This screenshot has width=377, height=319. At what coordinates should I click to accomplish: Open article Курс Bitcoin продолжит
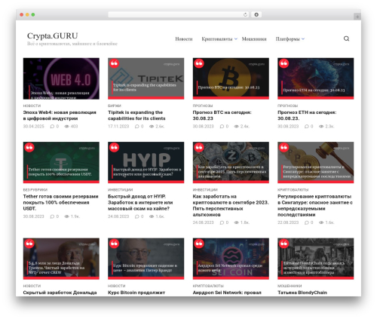click(136, 293)
